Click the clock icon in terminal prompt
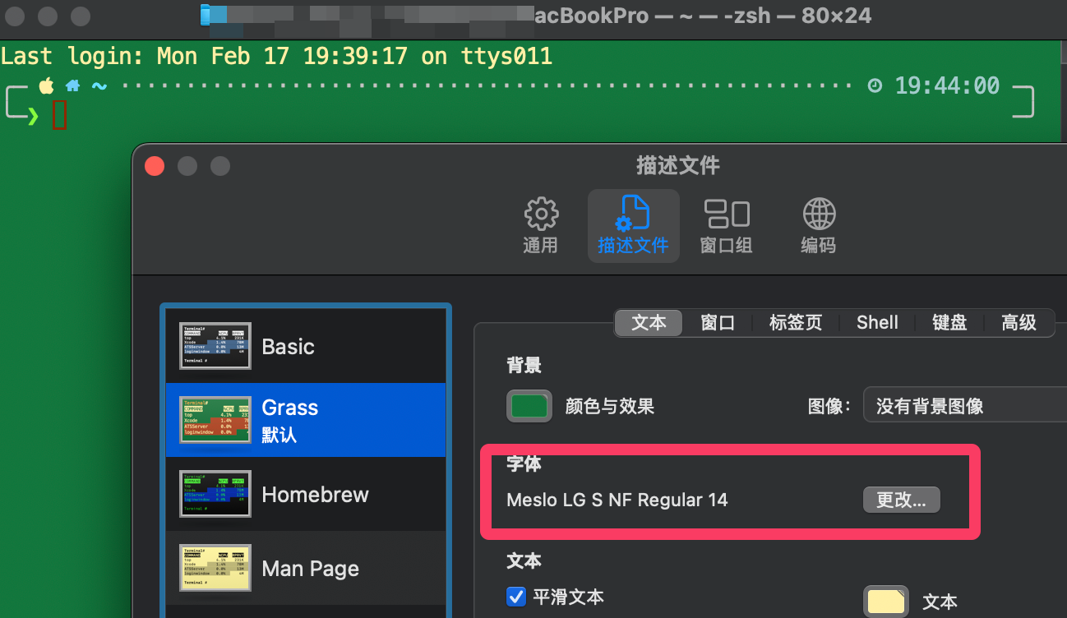This screenshot has height=618, width=1067. click(x=875, y=85)
